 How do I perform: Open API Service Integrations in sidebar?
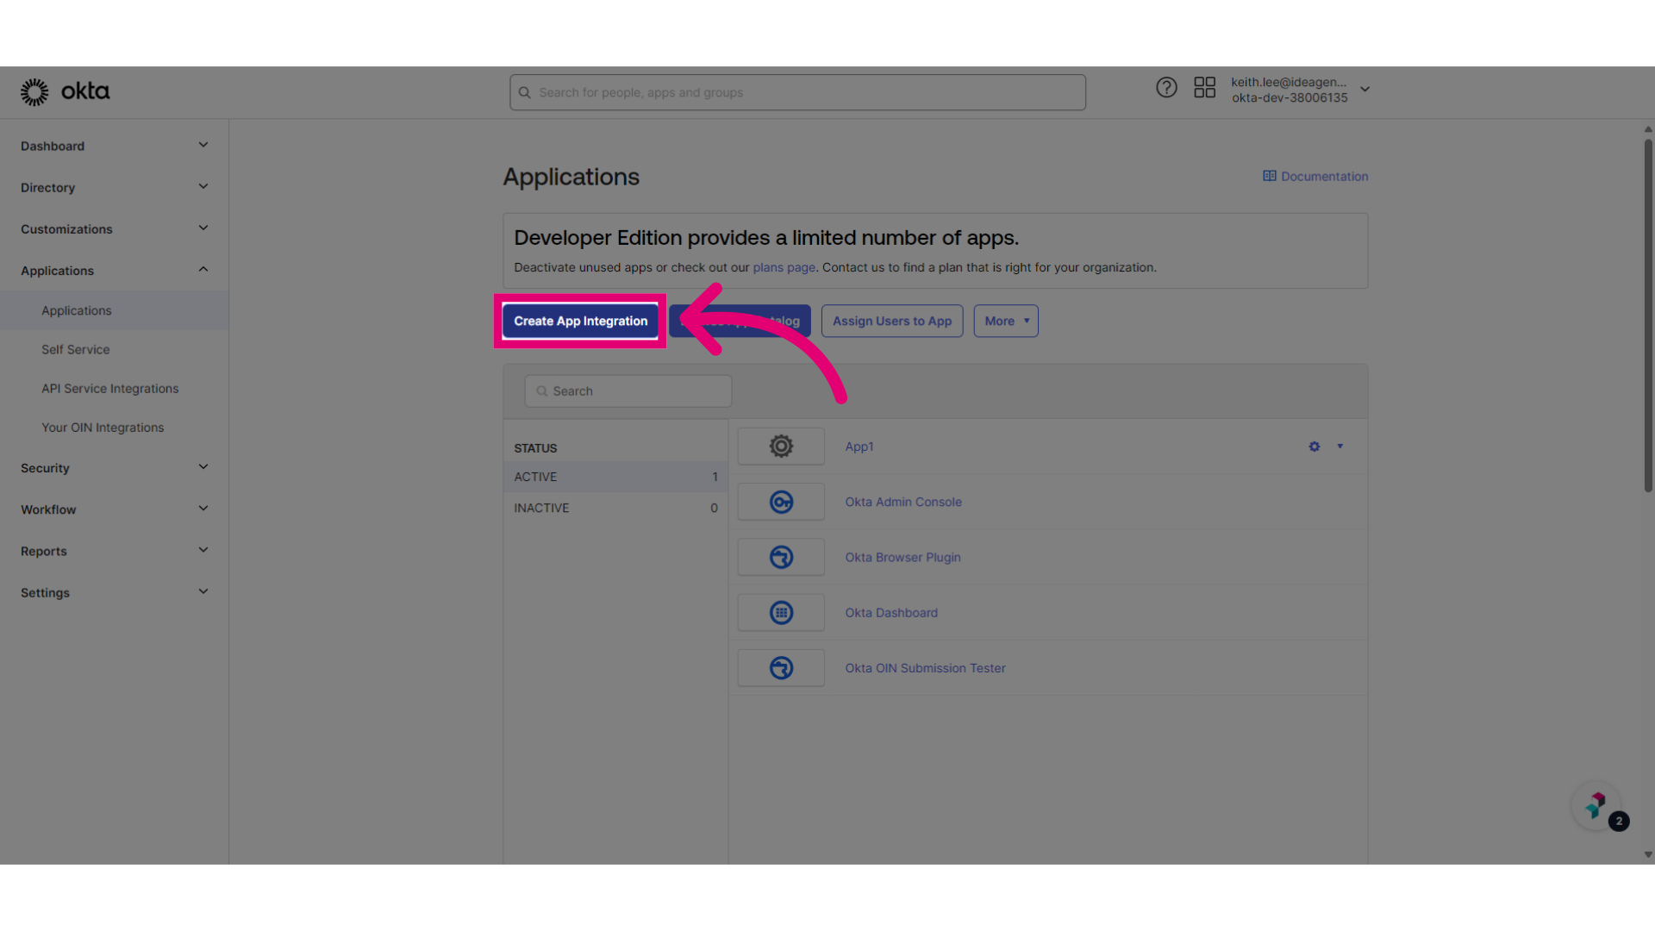[110, 389]
